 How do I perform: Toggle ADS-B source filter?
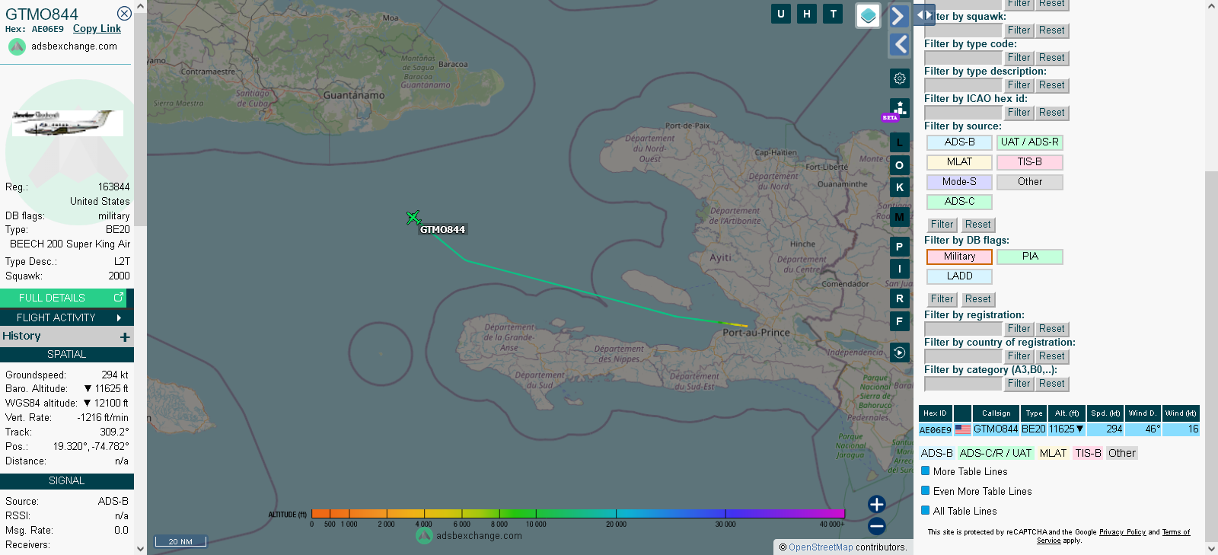click(x=959, y=142)
